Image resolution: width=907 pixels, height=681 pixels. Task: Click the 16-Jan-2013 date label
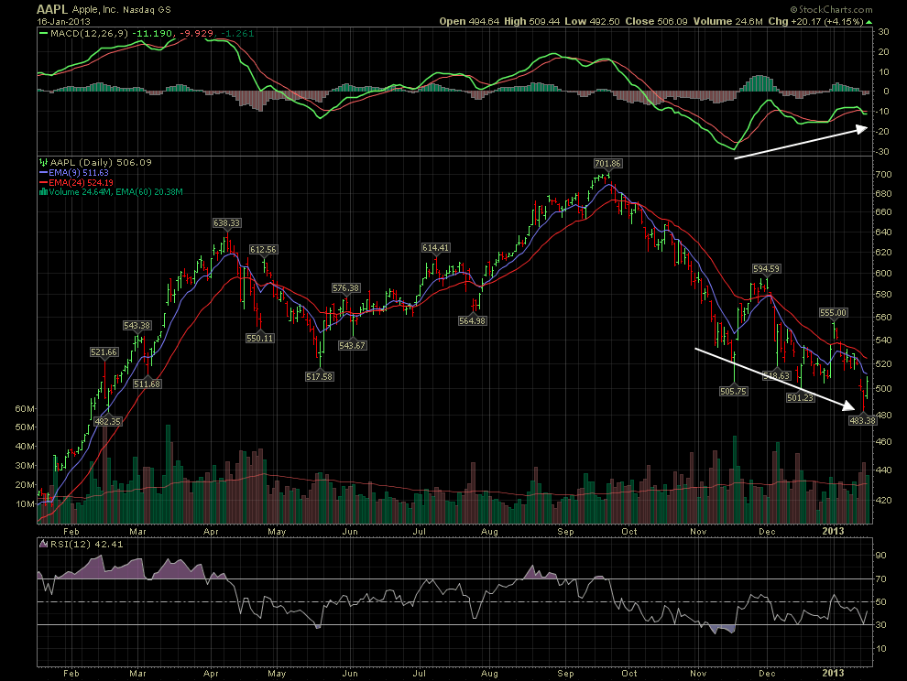tap(63, 21)
